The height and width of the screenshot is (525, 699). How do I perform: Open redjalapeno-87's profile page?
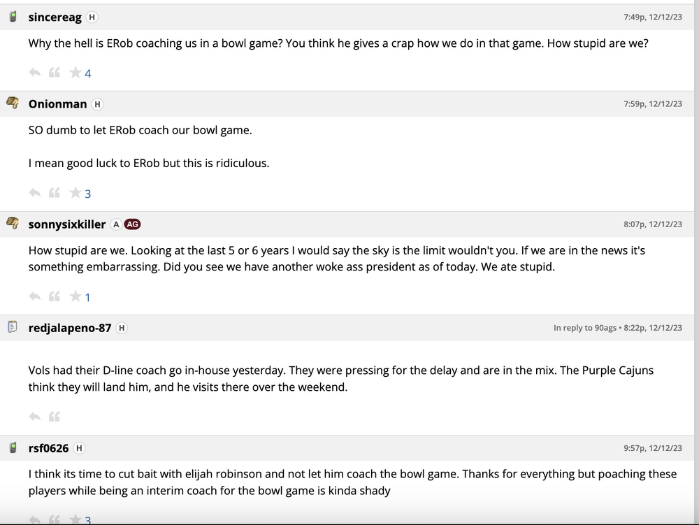(69, 328)
